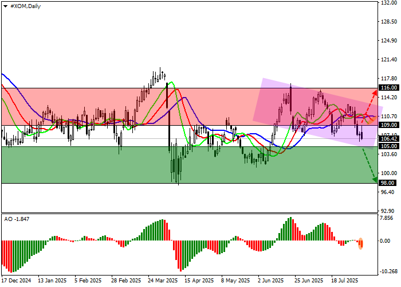Screen dimensions: 401x287
Task: Click the 103.60 price scale value
Action: (x=389, y=154)
